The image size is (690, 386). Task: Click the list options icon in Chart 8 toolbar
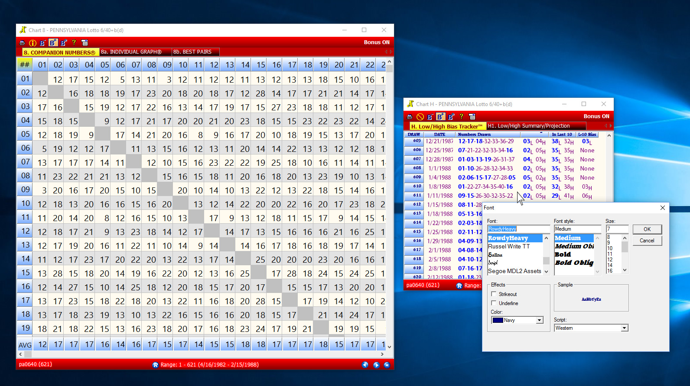(85, 43)
